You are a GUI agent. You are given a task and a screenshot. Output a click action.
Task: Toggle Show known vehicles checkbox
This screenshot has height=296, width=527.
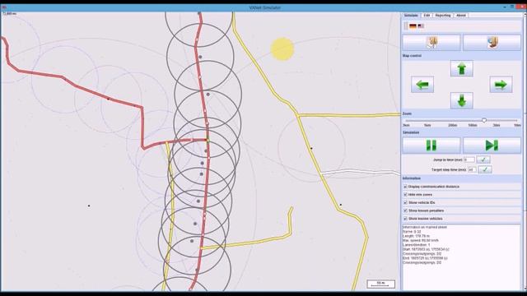[x=405, y=219]
